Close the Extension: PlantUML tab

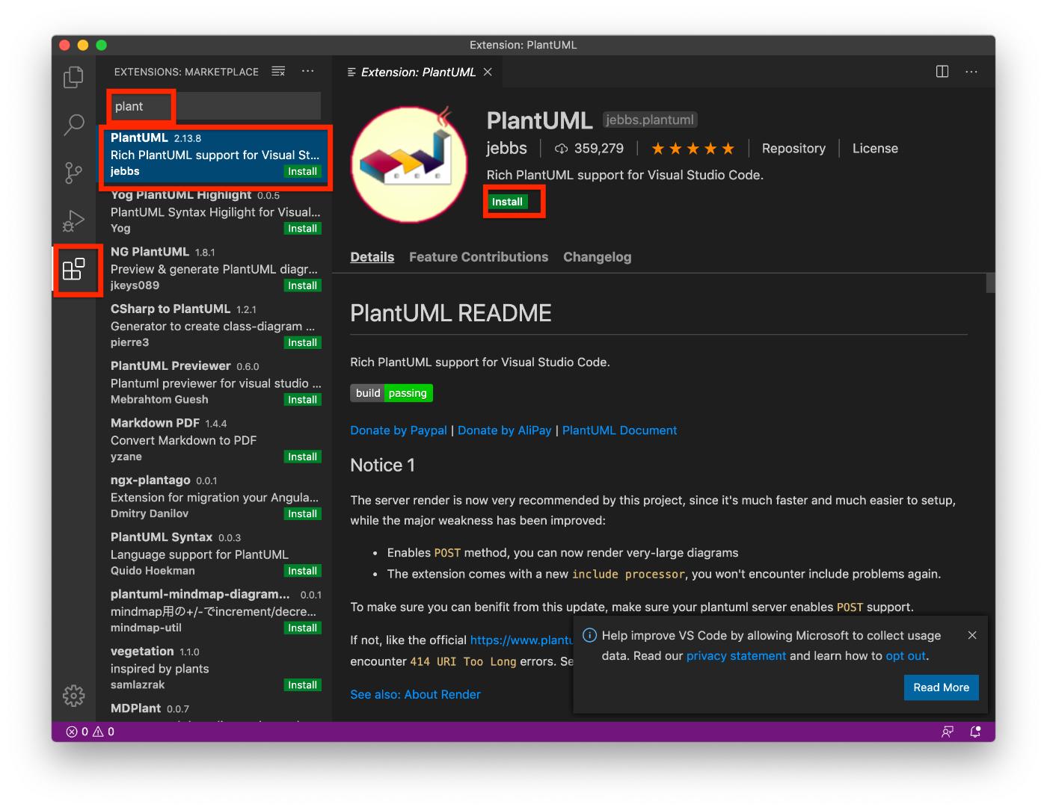point(488,72)
